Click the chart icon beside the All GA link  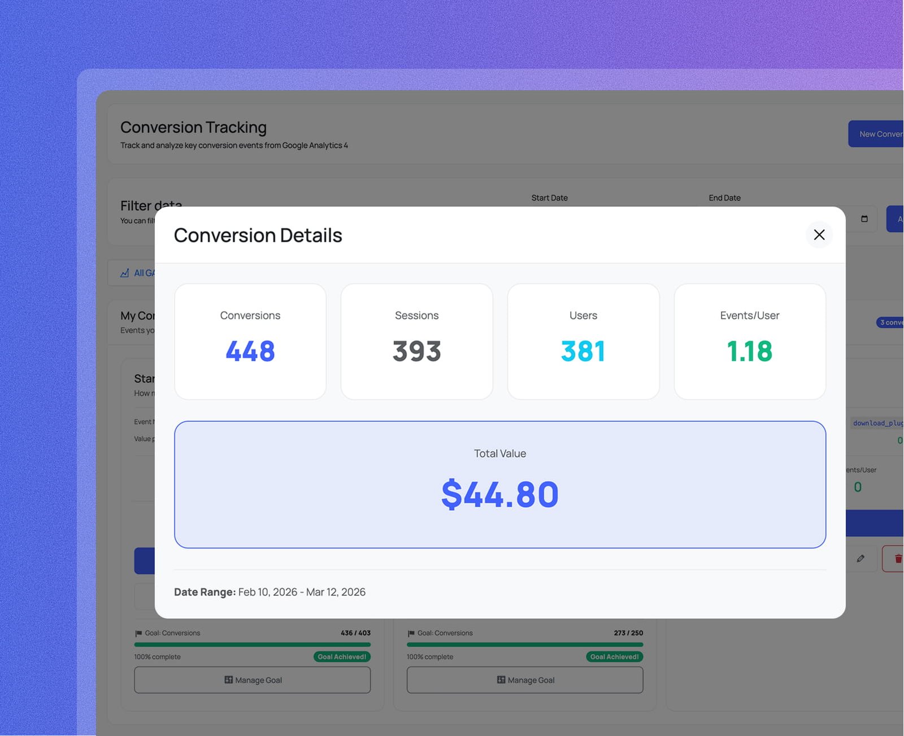click(124, 273)
